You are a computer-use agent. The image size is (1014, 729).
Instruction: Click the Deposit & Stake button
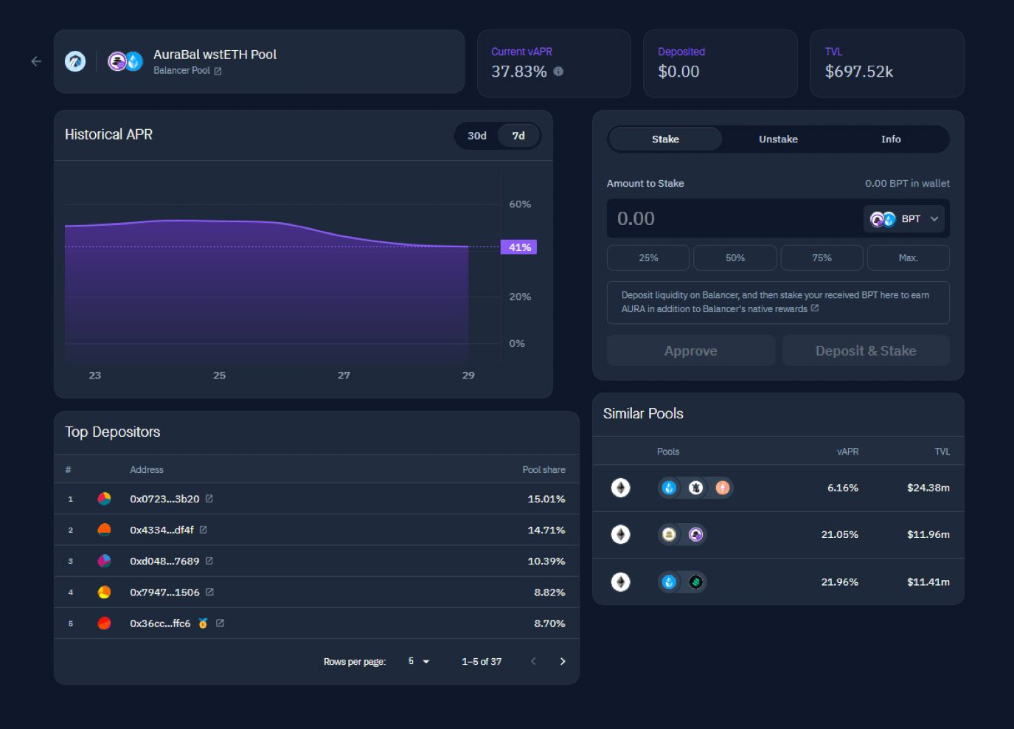(866, 351)
